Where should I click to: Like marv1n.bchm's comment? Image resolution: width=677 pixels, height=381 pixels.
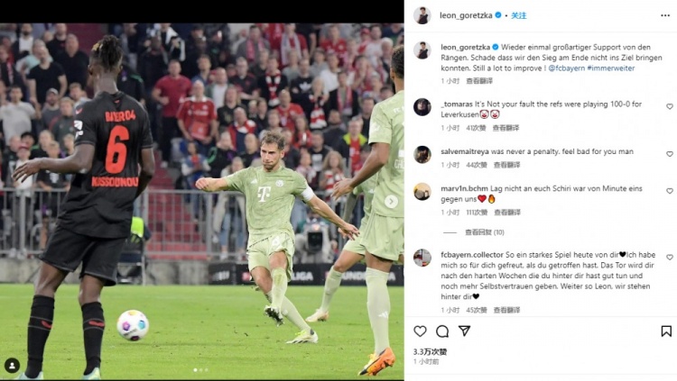coord(669,191)
